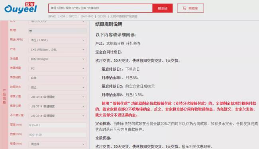Open the FC surface quality dropdown
259x149 pixels.
click(x=57, y=68)
